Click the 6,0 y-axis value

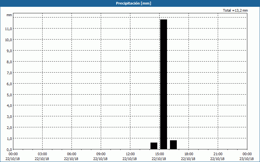(9, 84)
